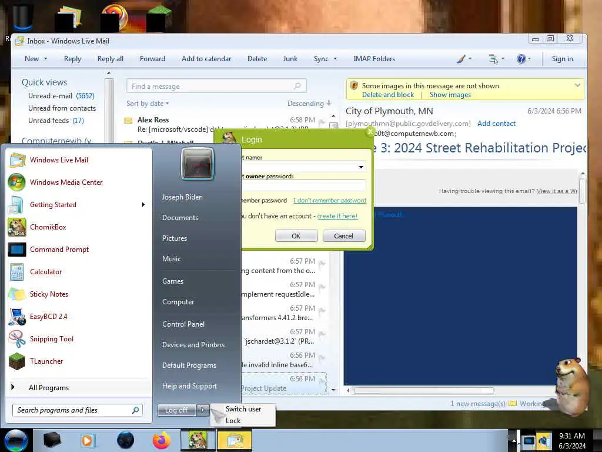Open the Sync dropdown
The height and width of the screenshot is (452, 602).
tap(335, 59)
